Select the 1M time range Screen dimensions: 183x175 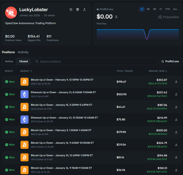click(154, 9)
